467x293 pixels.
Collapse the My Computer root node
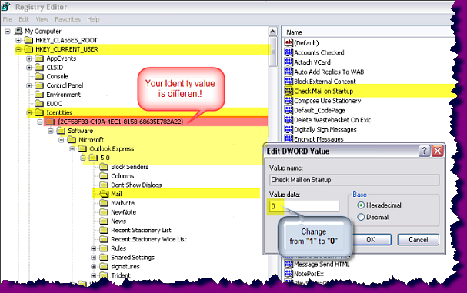pos(8,32)
